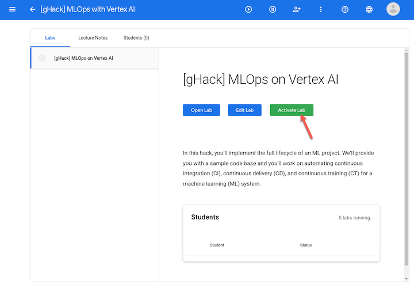Open the help question mark icon
The height and width of the screenshot is (289, 414).
tap(345, 10)
